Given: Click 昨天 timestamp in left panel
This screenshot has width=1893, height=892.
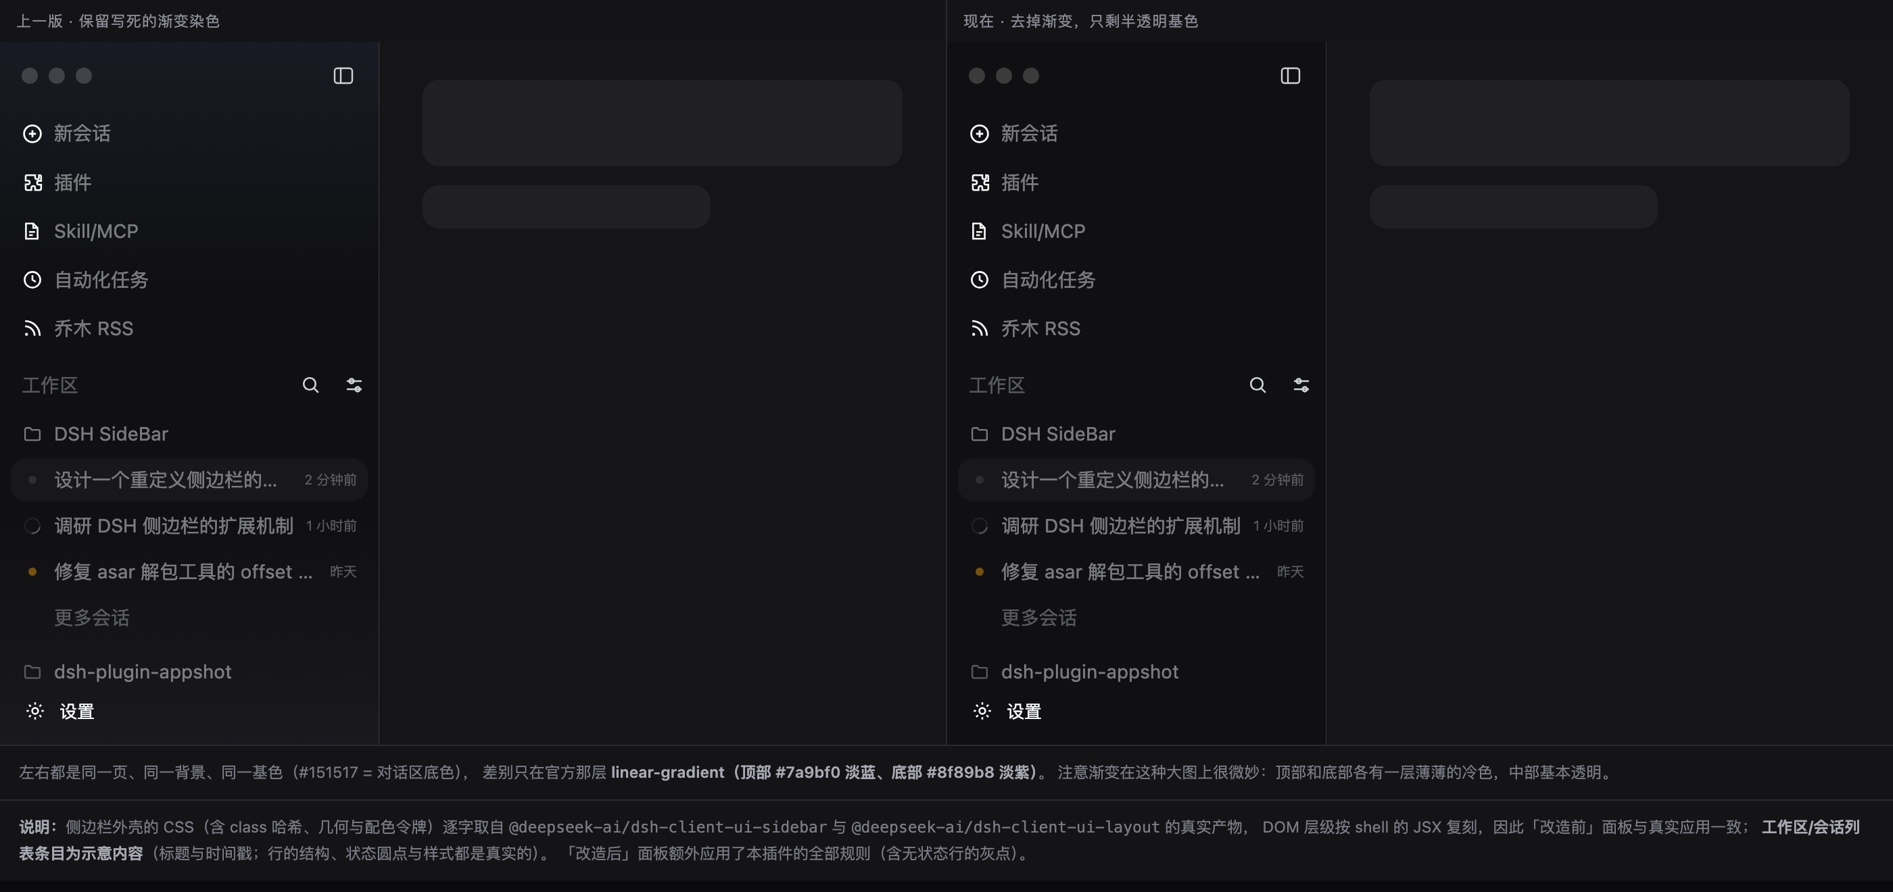Looking at the screenshot, I should 343,572.
